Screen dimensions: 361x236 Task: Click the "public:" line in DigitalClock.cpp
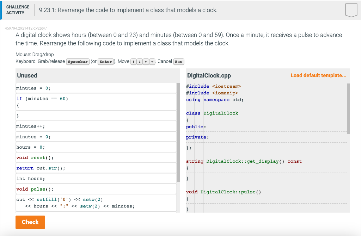tap(196, 127)
